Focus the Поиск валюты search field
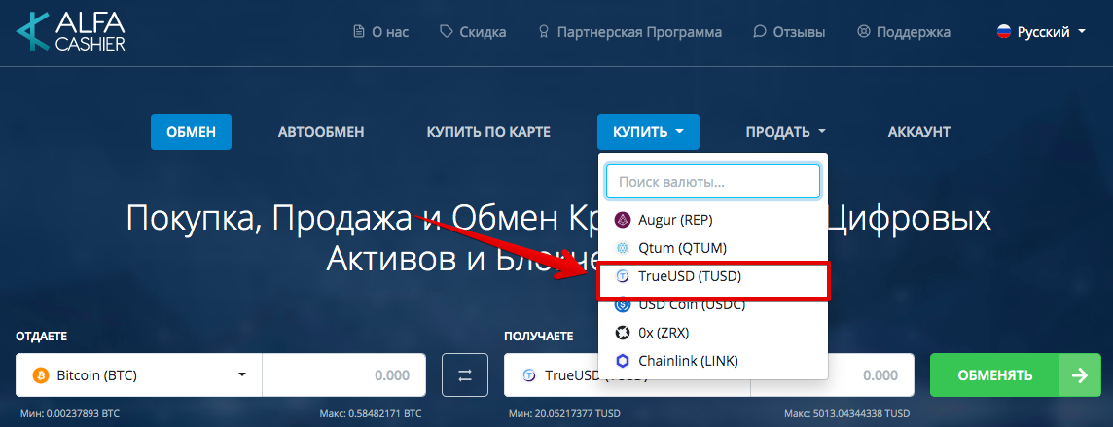This screenshot has width=1113, height=427. coord(713,182)
